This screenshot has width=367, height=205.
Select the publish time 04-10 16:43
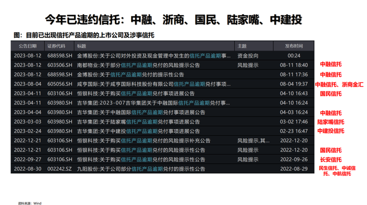click(294, 94)
